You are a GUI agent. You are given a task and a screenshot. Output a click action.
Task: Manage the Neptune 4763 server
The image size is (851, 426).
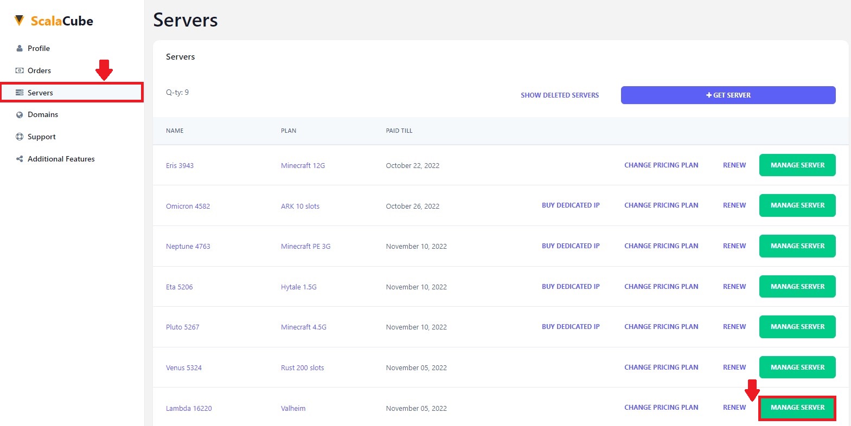(x=797, y=246)
